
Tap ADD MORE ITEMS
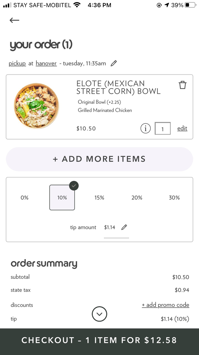pyautogui.click(x=99, y=159)
